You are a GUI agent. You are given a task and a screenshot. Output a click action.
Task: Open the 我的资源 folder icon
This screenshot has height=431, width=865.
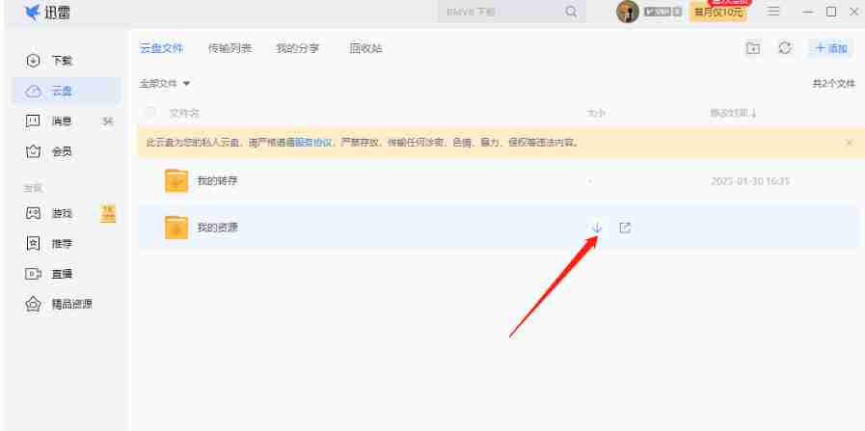coord(176,228)
